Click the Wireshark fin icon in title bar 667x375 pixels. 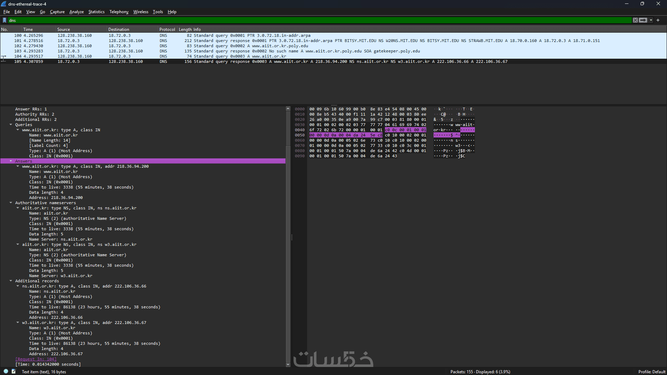(4, 4)
